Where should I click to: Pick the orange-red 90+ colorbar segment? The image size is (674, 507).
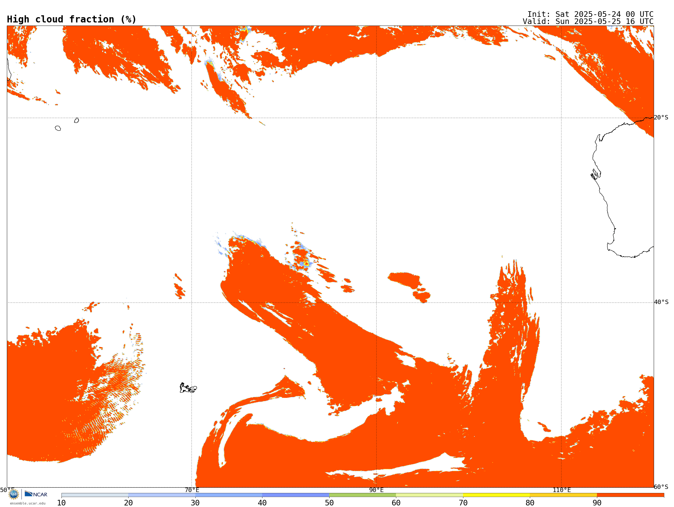coord(630,495)
